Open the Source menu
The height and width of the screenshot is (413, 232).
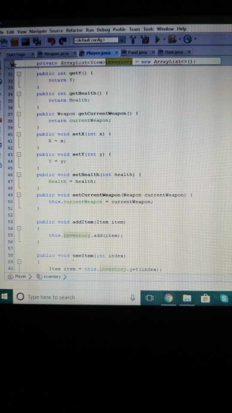tap(56, 31)
